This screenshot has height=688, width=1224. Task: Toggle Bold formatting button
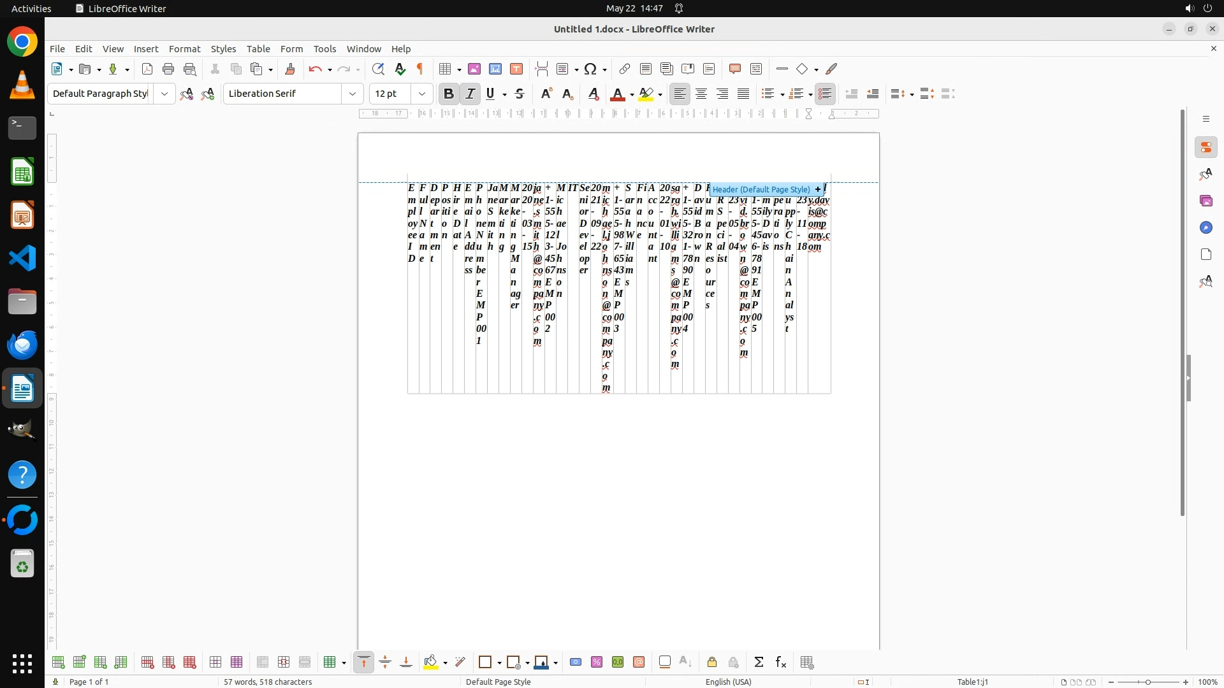pos(449,94)
